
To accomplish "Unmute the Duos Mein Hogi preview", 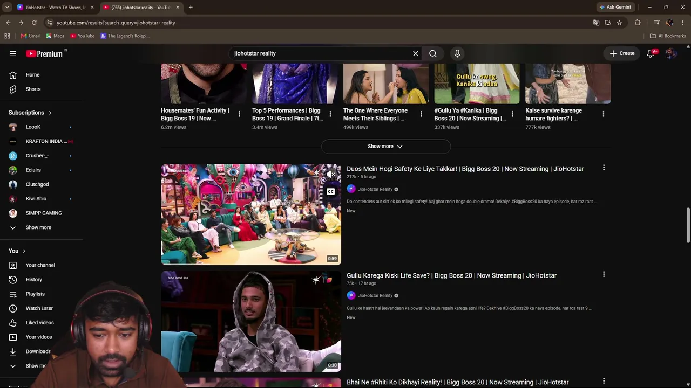I will pos(331,175).
